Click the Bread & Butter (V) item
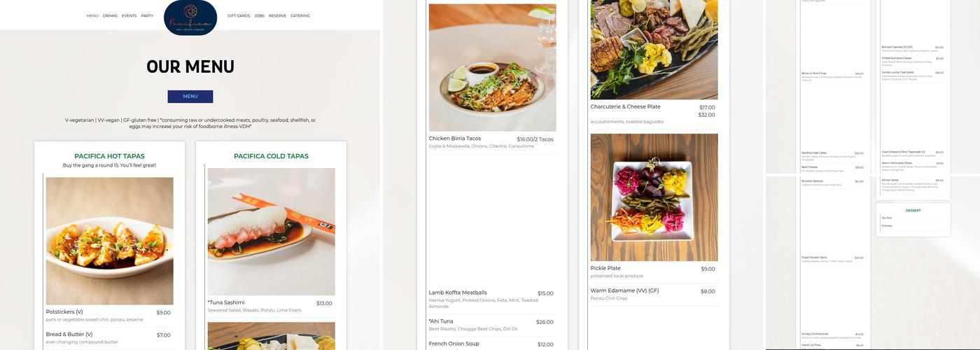 coord(108,338)
